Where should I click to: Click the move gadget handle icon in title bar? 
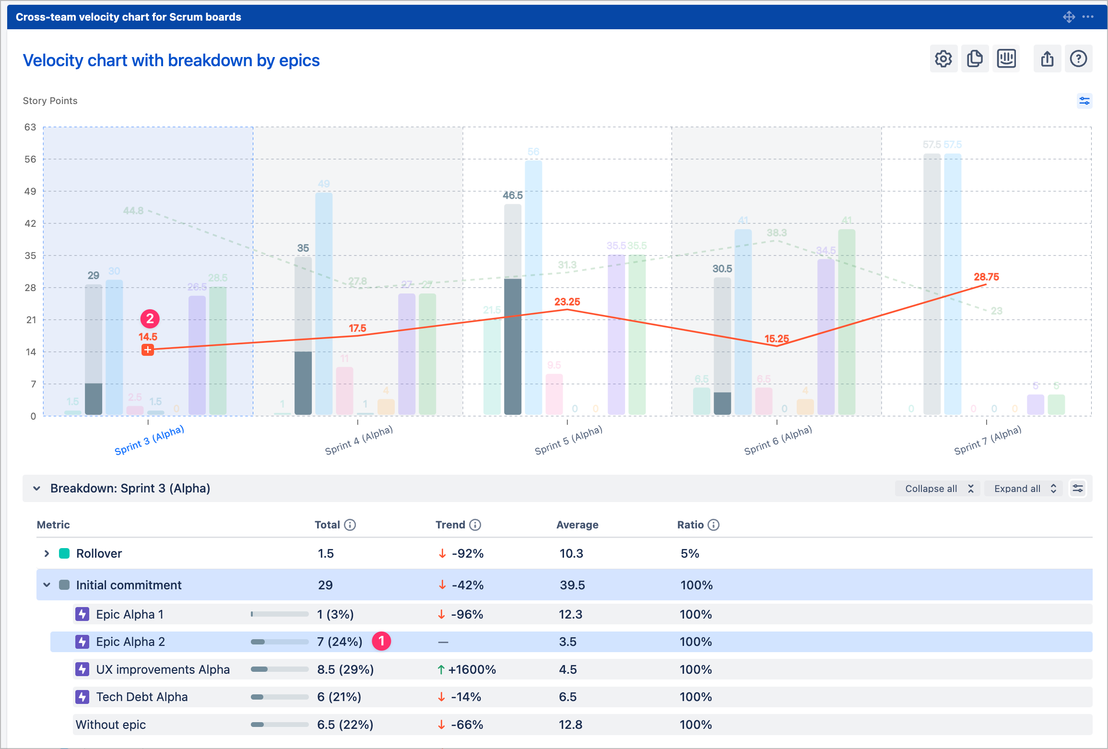1069,17
